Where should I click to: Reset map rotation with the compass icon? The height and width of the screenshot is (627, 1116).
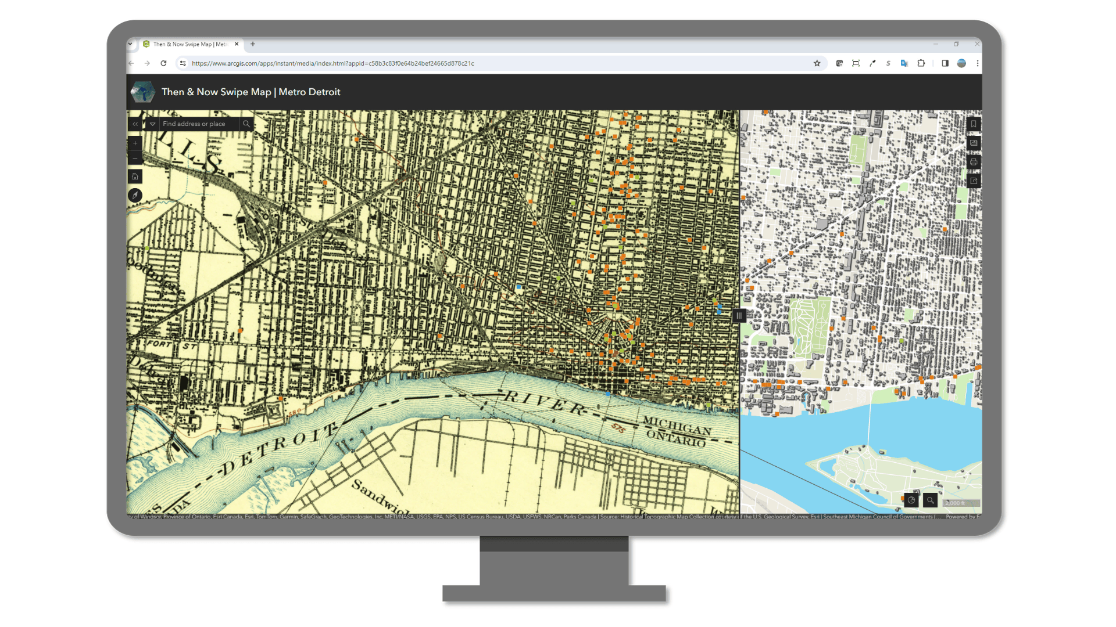point(135,195)
